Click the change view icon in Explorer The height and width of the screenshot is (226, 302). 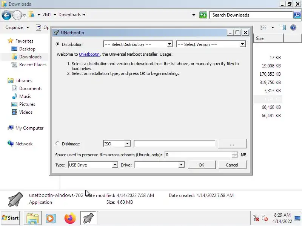click(x=263, y=27)
